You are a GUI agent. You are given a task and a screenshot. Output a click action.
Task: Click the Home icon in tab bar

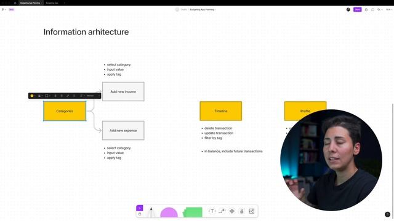coord(15,3)
